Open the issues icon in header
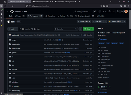Screen dimensions: 131x95 110,11
